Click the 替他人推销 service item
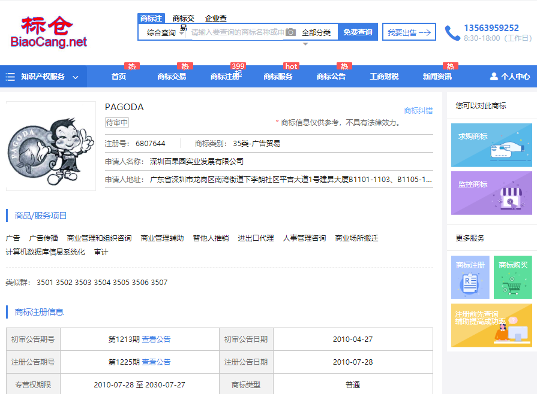The image size is (537, 394). (x=211, y=238)
